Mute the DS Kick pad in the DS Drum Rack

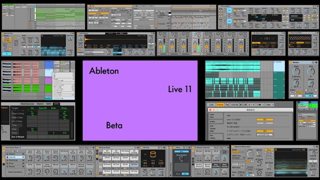(x=104, y=175)
